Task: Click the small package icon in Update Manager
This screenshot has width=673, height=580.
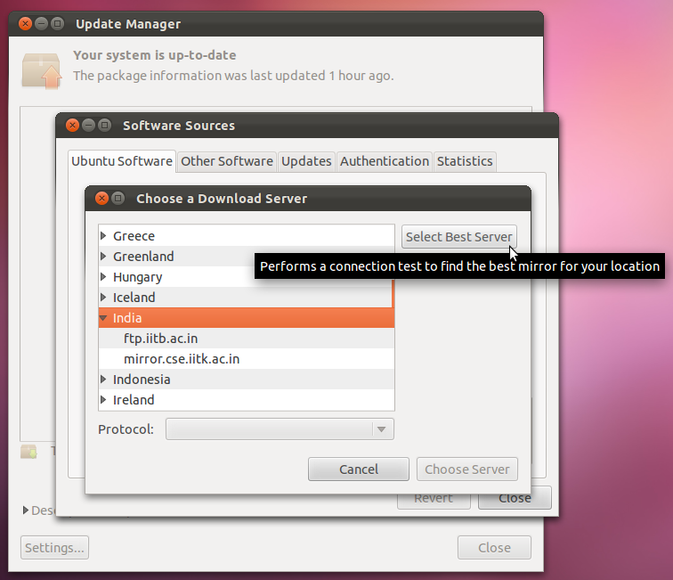Action: click(x=28, y=452)
